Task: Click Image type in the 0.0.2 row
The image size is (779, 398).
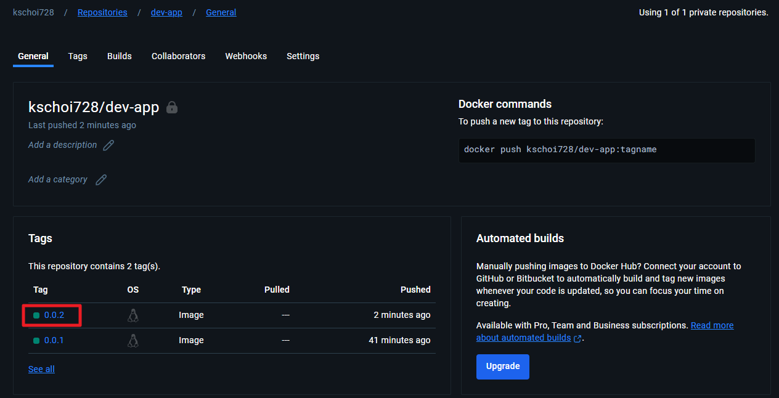Action: pyautogui.click(x=191, y=315)
